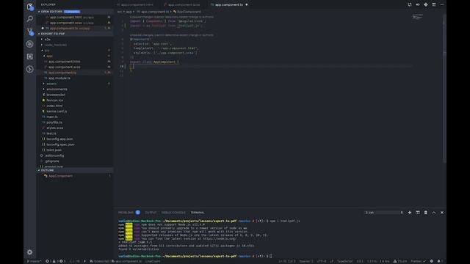Select the Terminal panel tab
Viewport: 470px width, 264px height.
pos(198,213)
